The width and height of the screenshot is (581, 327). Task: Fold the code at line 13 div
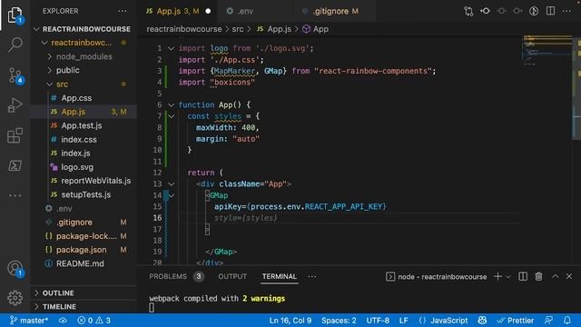[x=171, y=183]
